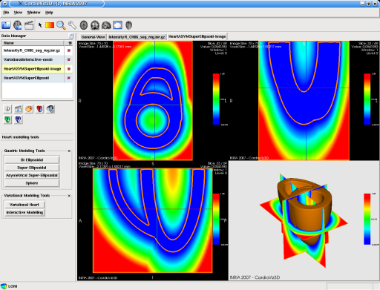Screen dimensions: 380x290
Task: Click the Data Manager panel detach icon
Action: pos(71,36)
